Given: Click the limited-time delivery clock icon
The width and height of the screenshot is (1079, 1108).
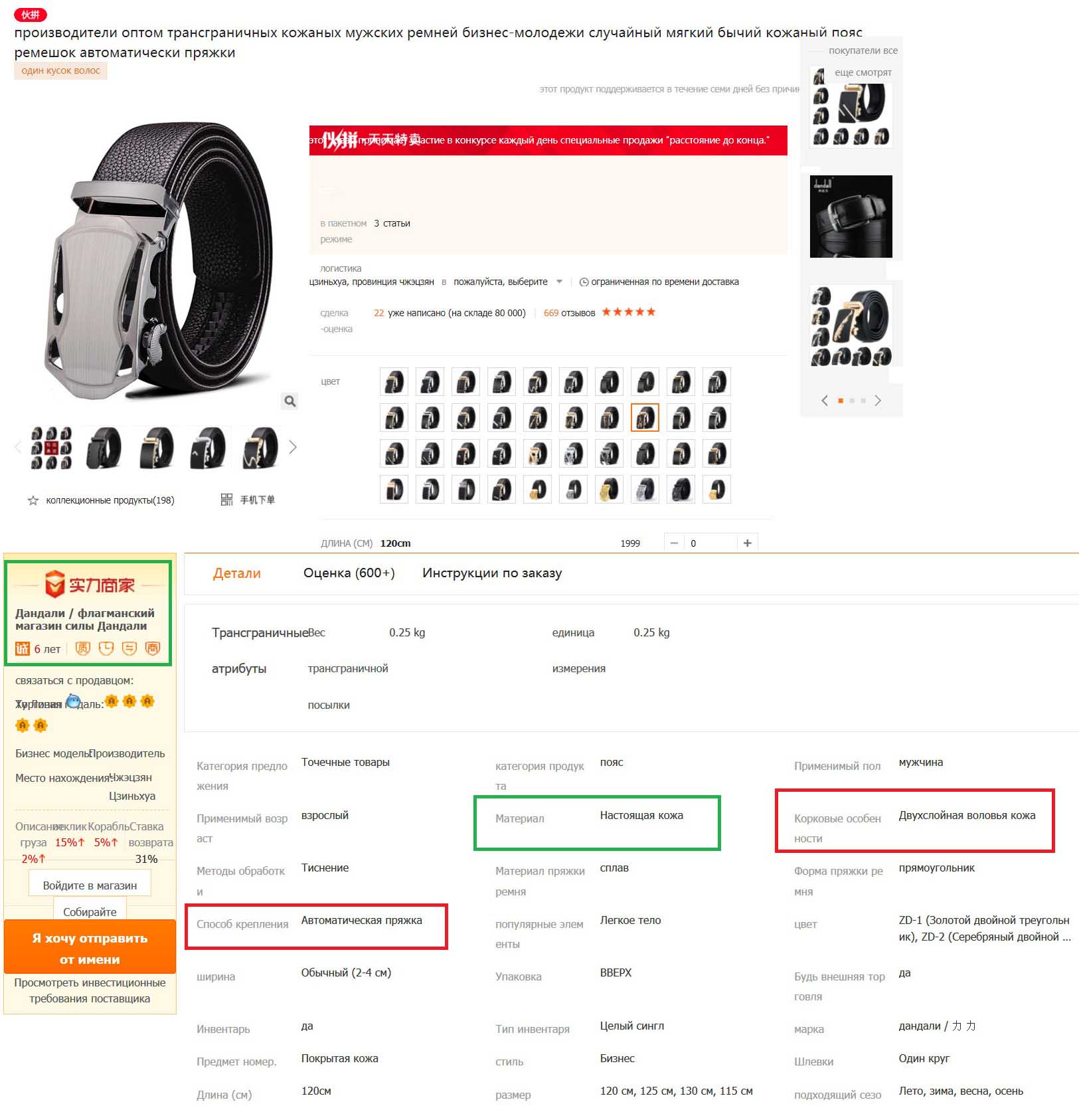Looking at the screenshot, I should (584, 282).
